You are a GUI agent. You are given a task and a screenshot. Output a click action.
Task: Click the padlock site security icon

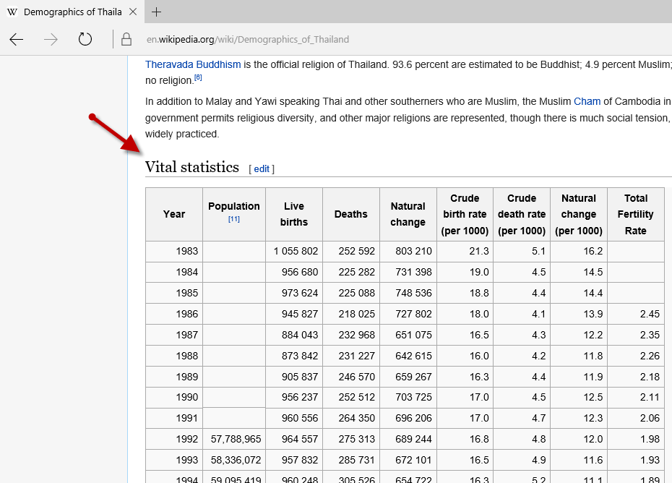pyautogui.click(x=126, y=40)
